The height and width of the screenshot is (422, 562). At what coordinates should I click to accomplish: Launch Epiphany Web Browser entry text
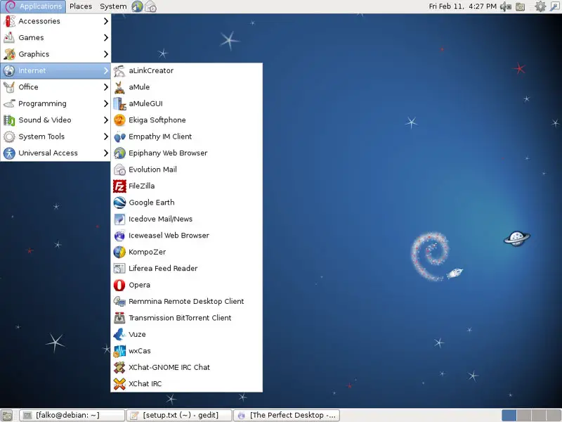pyautogui.click(x=168, y=153)
